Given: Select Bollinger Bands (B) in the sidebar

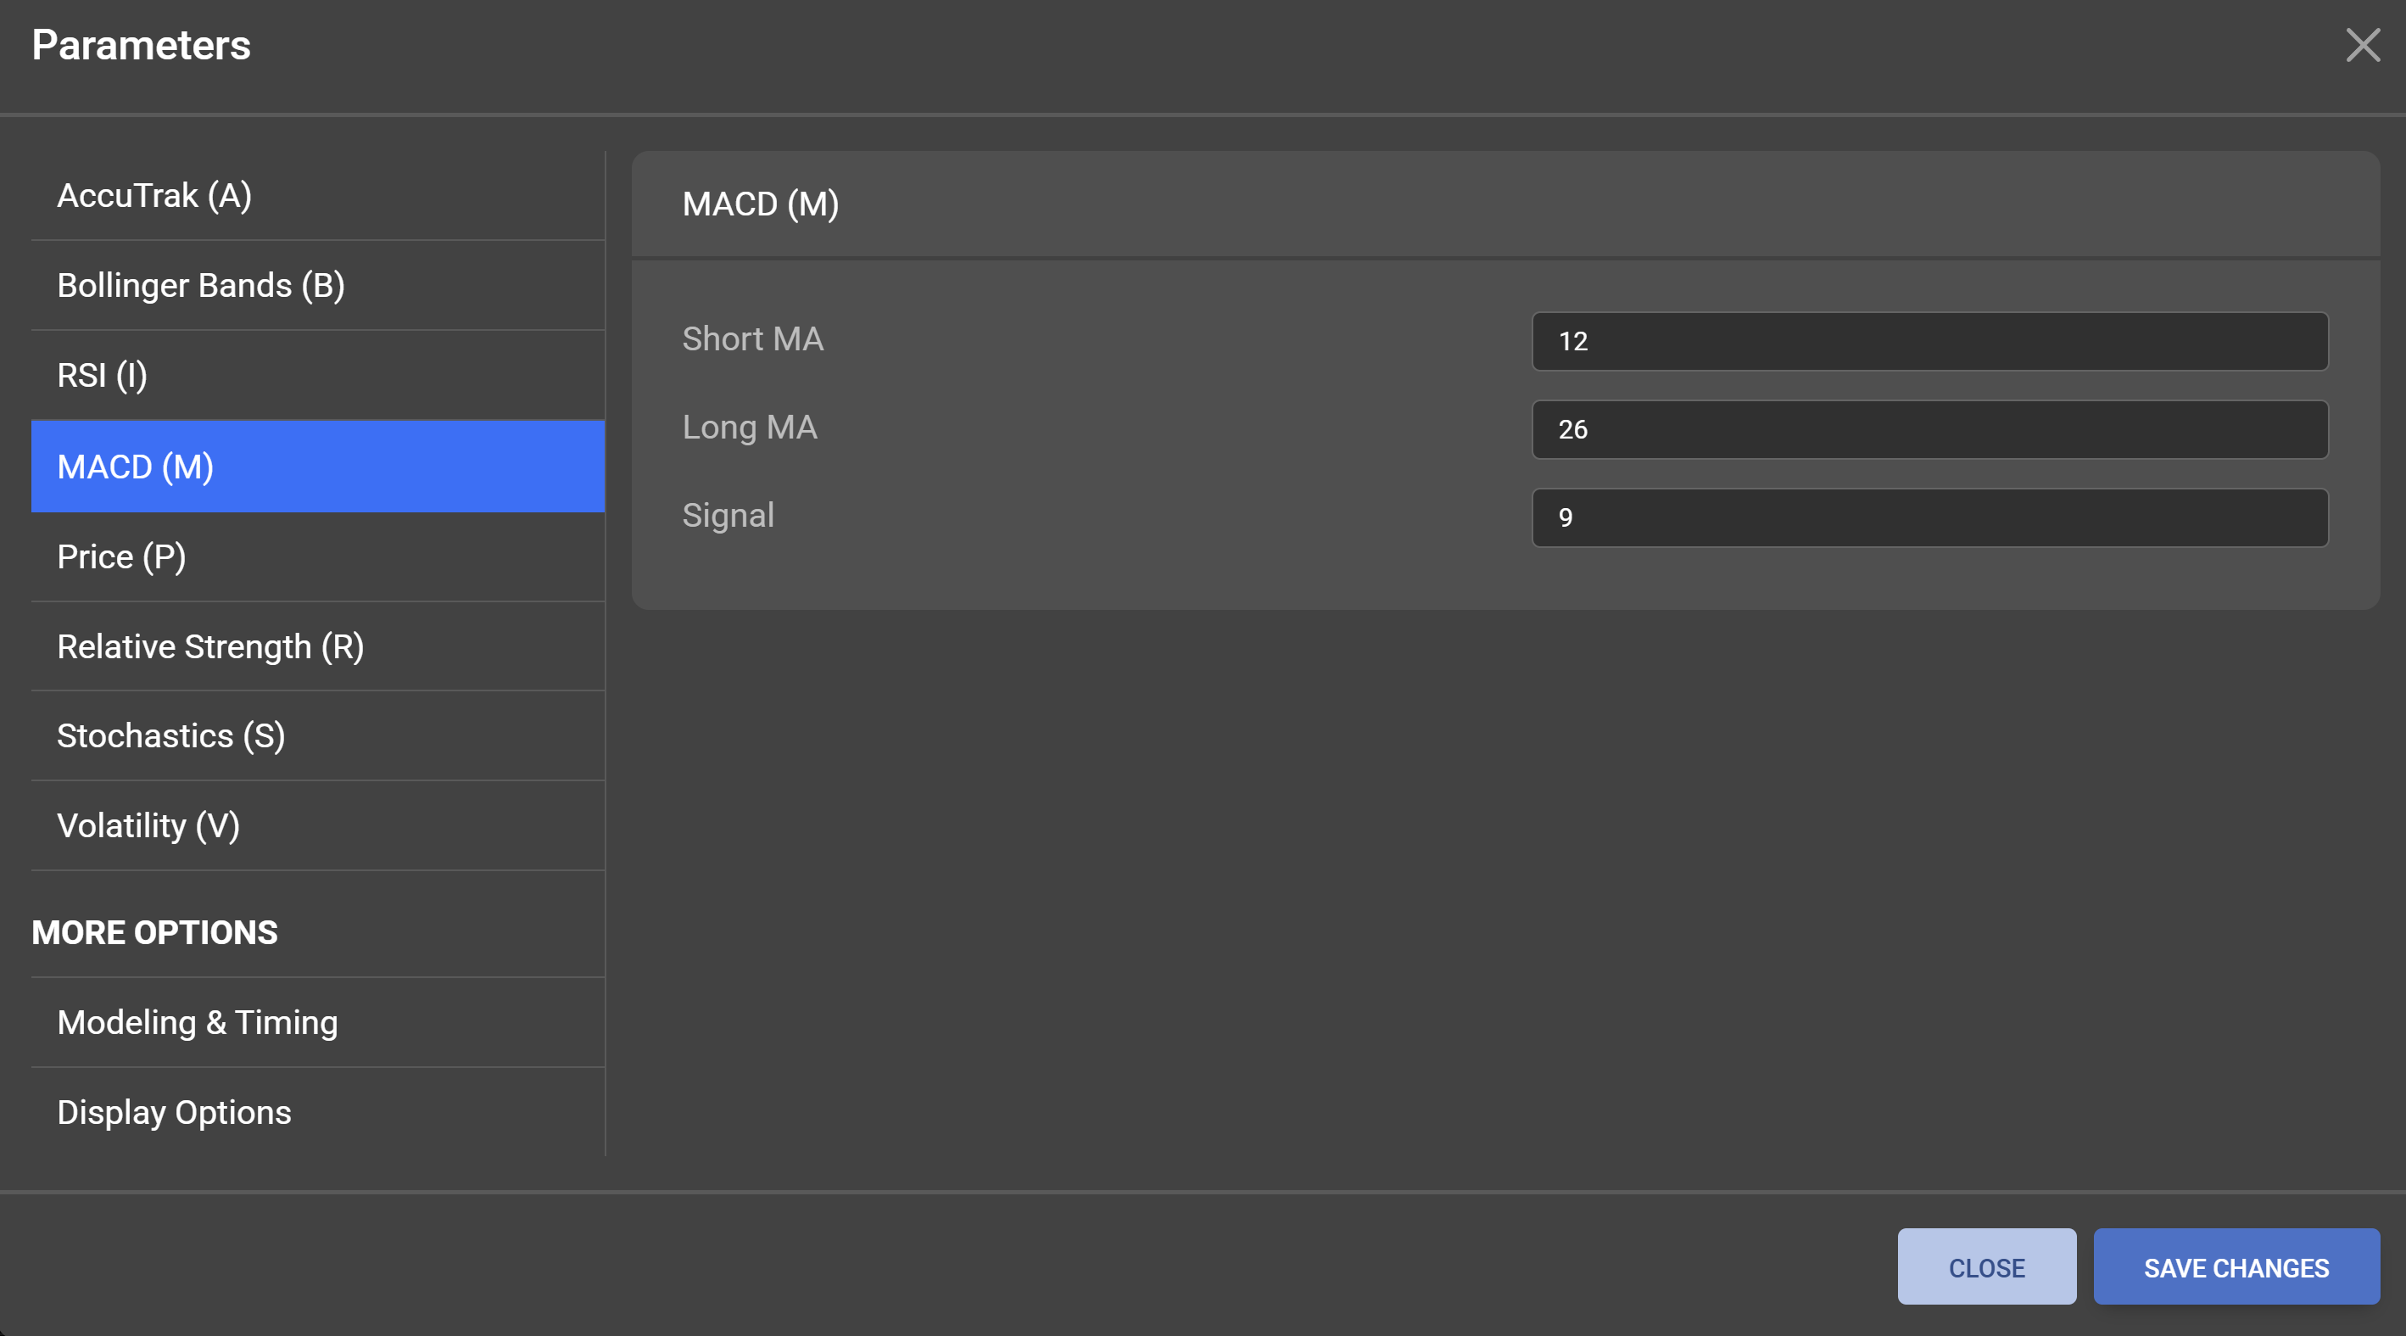Looking at the screenshot, I should click(x=317, y=285).
